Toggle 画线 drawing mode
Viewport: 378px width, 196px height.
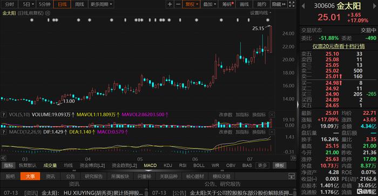click(244, 4)
